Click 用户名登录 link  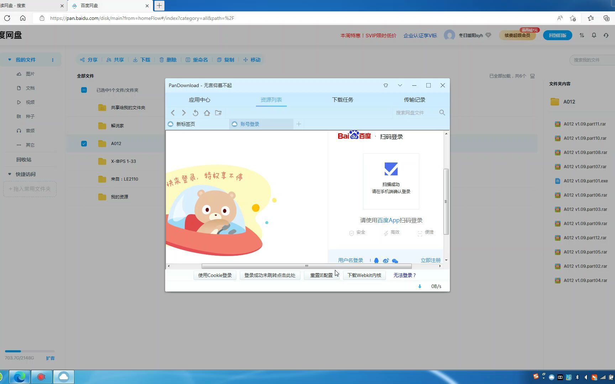coord(351,260)
